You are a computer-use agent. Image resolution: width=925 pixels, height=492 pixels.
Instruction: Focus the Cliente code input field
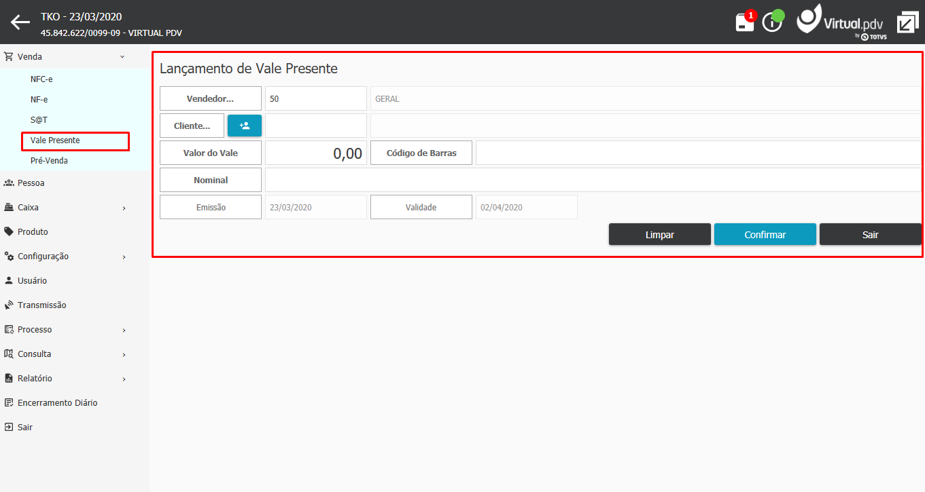(316, 126)
